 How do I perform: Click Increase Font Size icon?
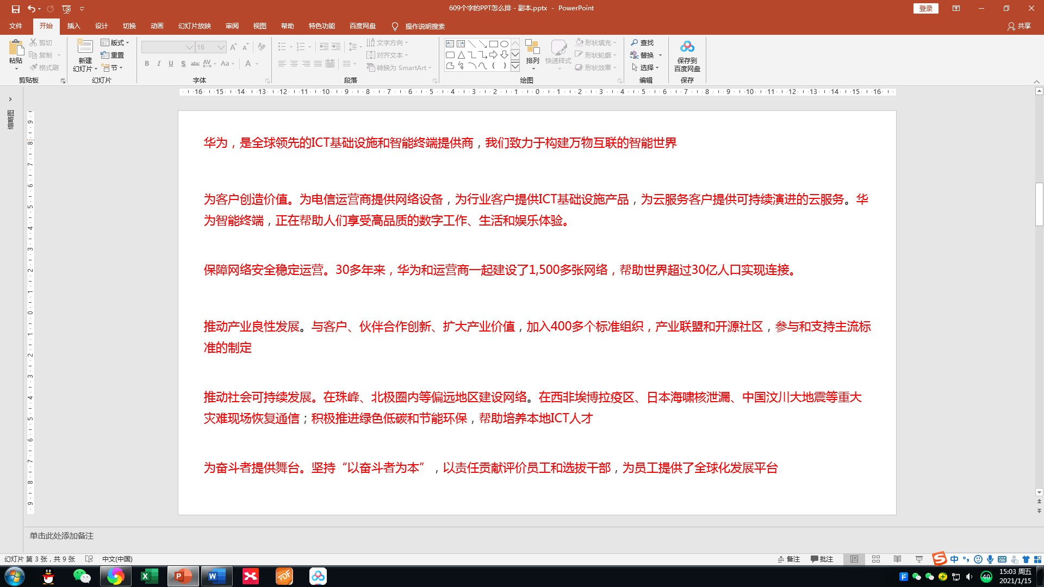click(233, 47)
